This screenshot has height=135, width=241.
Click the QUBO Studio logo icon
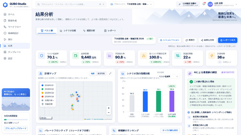(5, 5)
